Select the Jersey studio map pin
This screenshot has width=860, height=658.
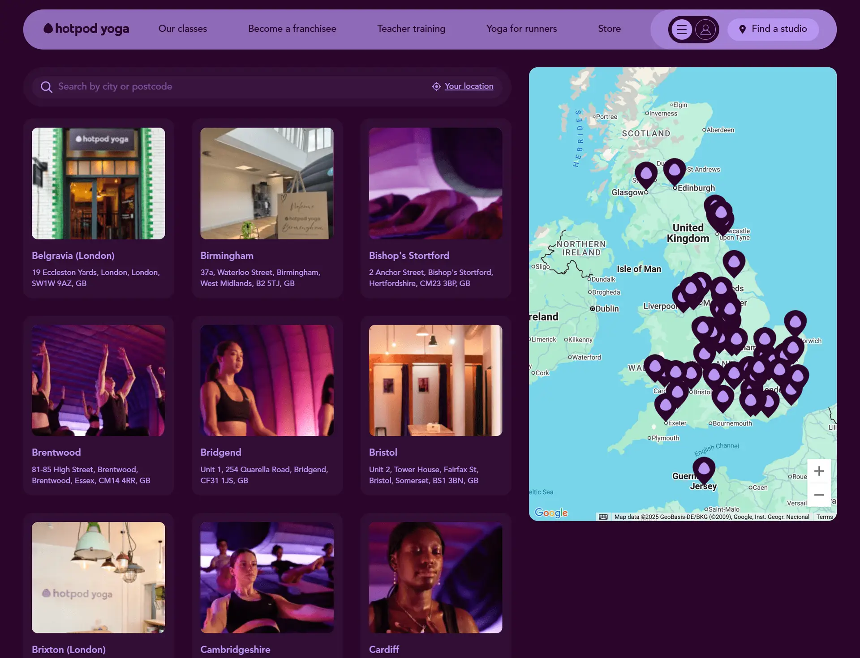[704, 469]
